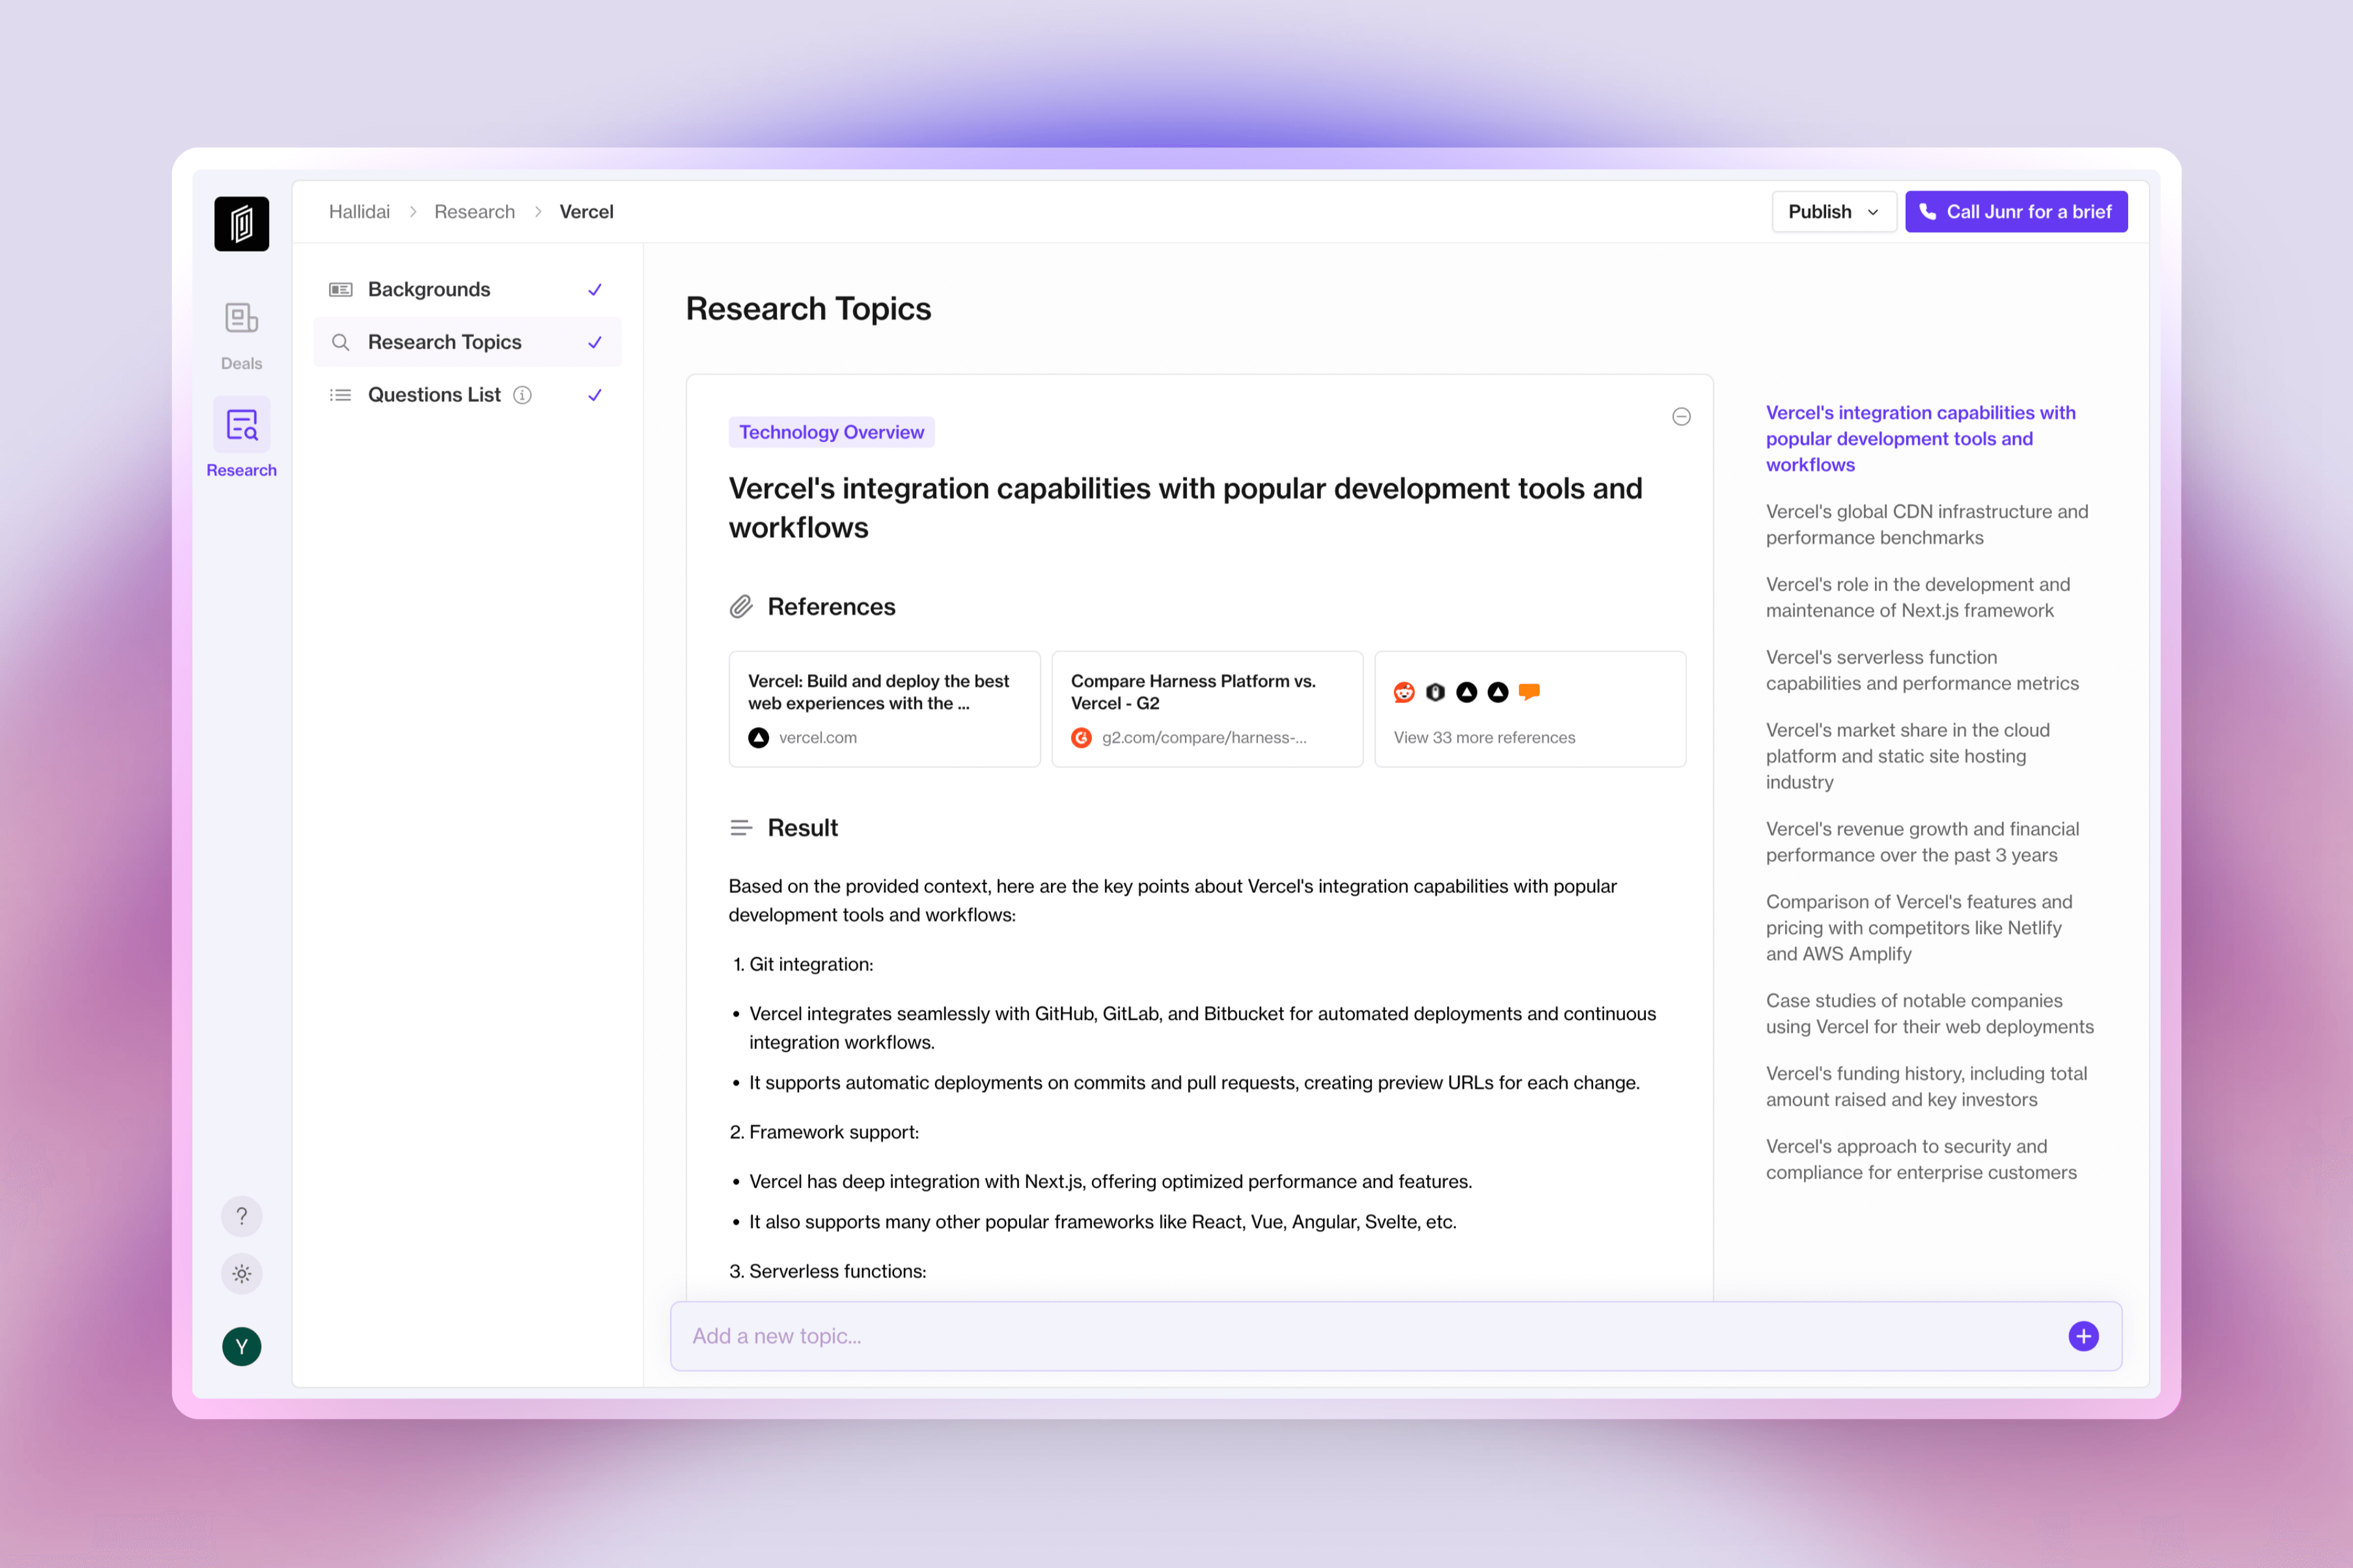
Task: Open the help question mark icon
Action: 241,1216
